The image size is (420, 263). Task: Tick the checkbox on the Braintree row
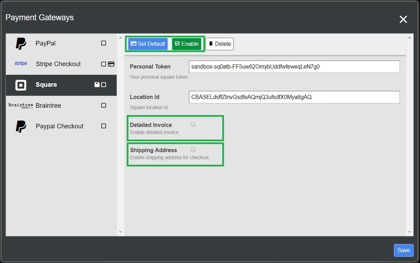[x=104, y=105]
